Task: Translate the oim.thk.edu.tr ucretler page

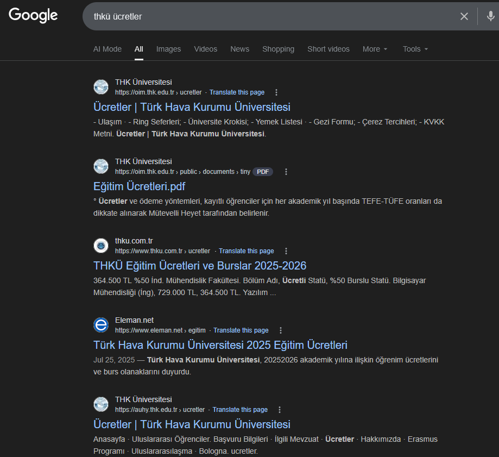Action: point(237,92)
